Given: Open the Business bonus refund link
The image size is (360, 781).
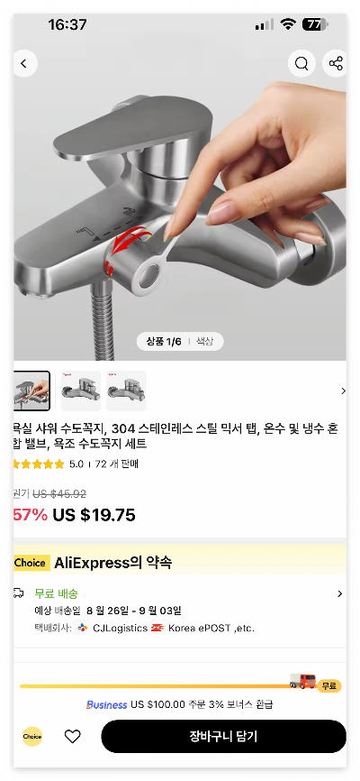Looking at the screenshot, I should pos(179,704).
